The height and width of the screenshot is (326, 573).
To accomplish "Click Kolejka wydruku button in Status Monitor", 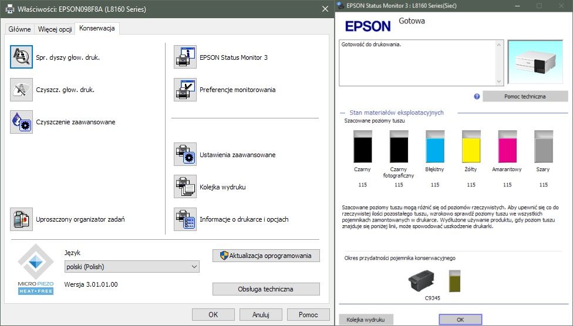I will pyautogui.click(x=366, y=320).
